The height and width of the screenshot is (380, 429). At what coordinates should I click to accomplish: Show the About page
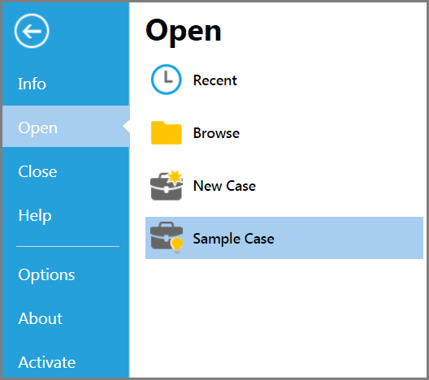click(41, 318)
